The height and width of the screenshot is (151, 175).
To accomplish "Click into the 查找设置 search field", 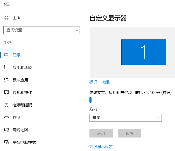I will click(39, 30).
